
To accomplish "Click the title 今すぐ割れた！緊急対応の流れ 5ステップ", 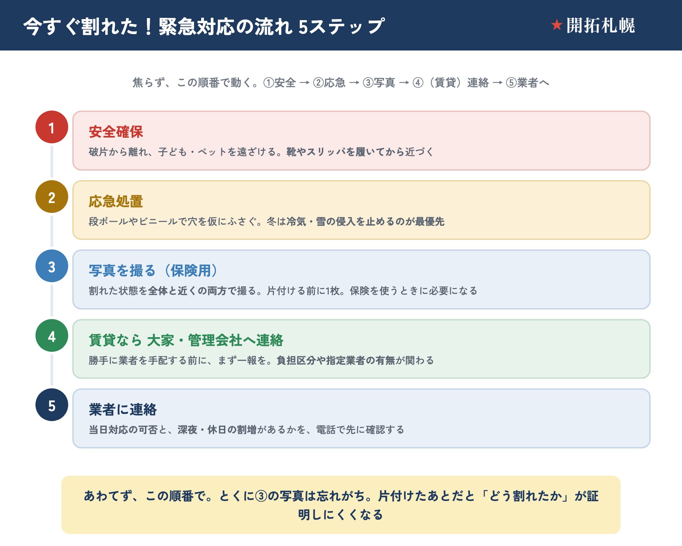I will coord(204,26).
